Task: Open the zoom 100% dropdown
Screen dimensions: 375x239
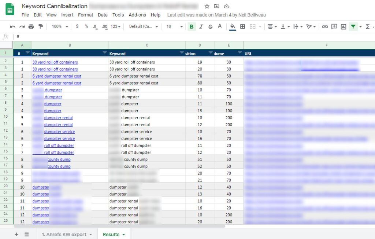Action: coord(60,27)
